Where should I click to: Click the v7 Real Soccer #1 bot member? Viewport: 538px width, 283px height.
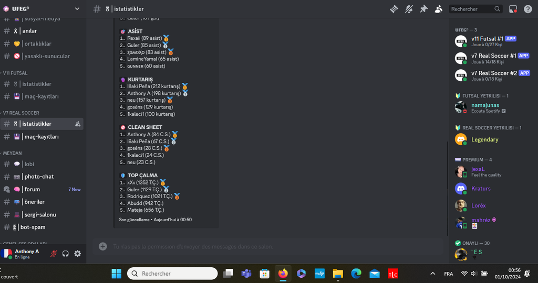point(493,59)
